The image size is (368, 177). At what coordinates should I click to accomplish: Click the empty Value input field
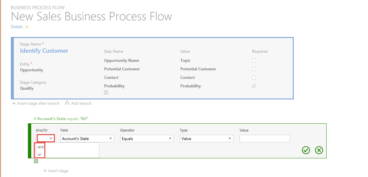[x=264, y=139]
